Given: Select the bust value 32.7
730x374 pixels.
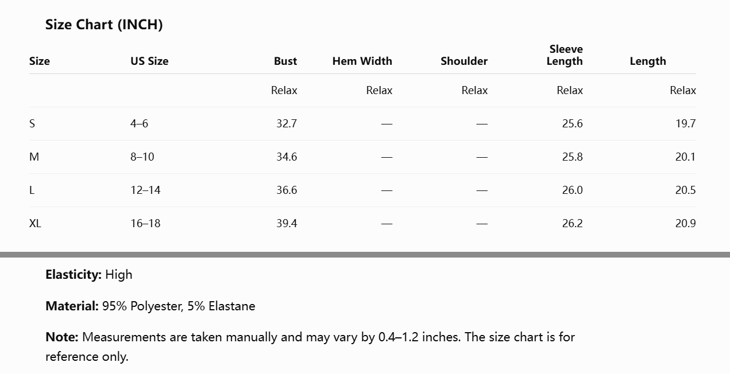Looking at the screenshot, I should (x=287, y=123).
